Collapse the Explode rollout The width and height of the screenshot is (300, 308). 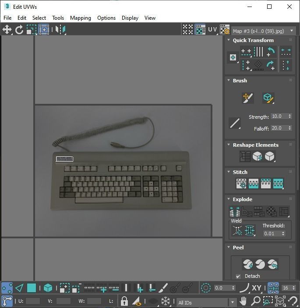(x=229, y=199)
